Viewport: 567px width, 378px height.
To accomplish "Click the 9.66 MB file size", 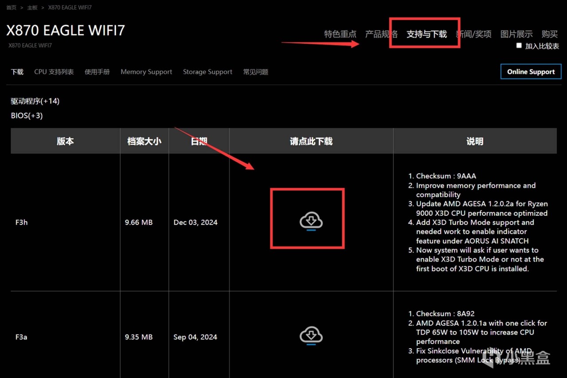I will click(139, 222).
